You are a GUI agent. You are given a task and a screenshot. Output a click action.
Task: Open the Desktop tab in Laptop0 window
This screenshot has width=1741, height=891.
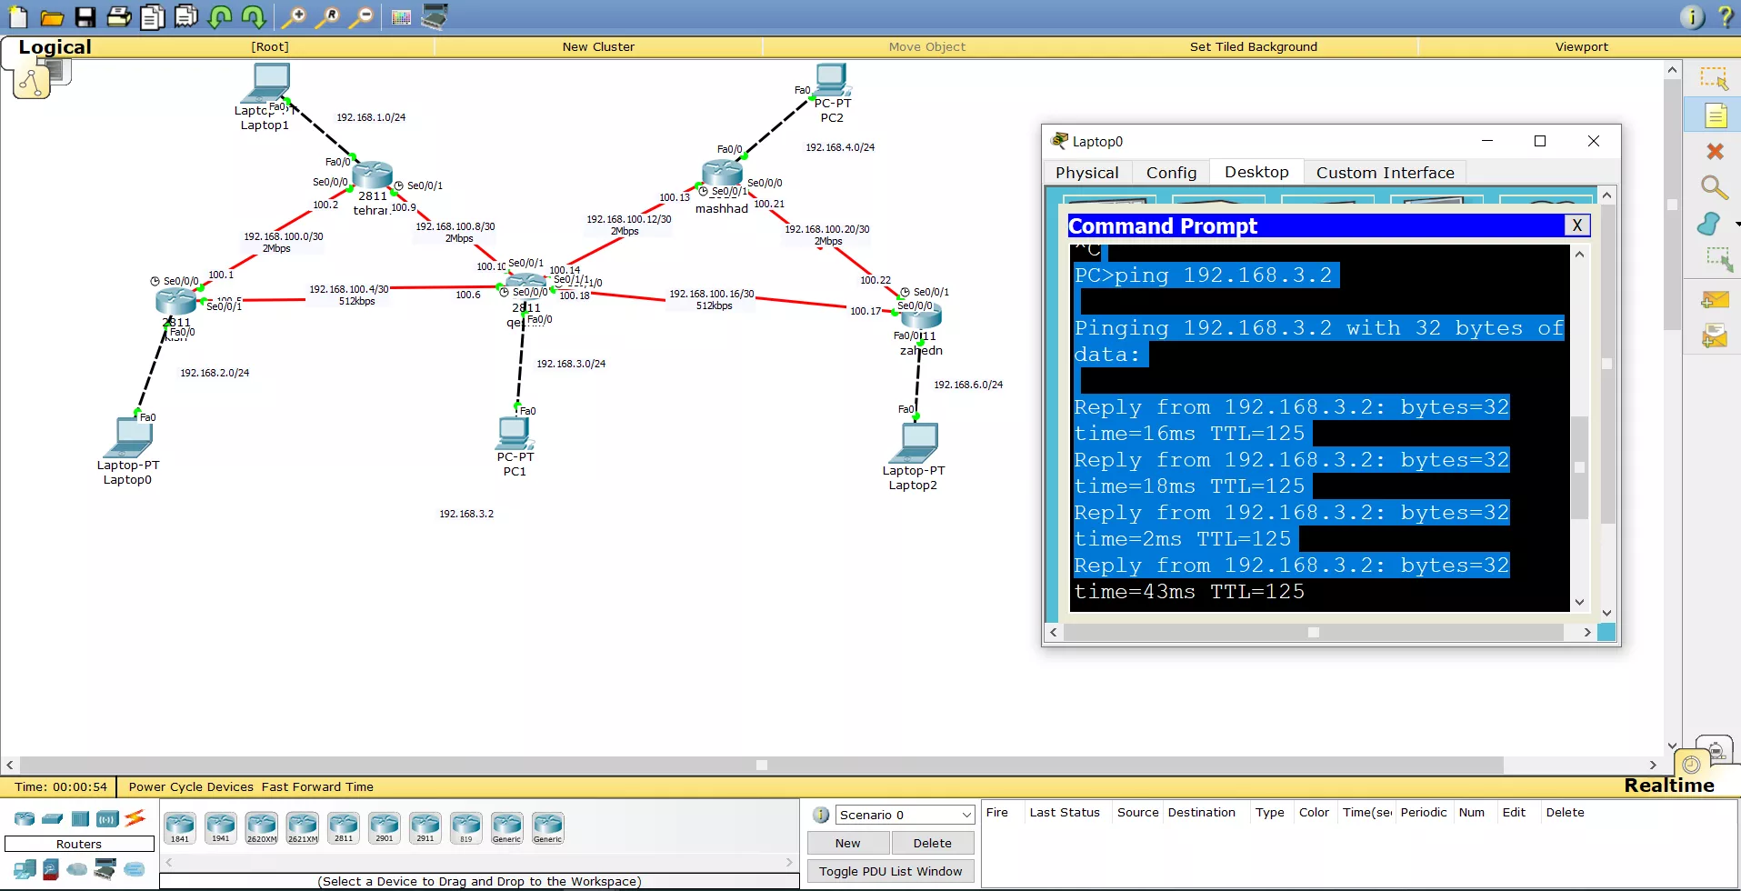point(1256,172)
